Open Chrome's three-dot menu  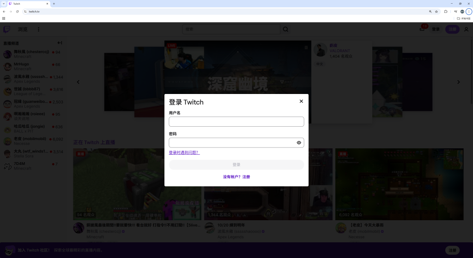tap(468, 12)
